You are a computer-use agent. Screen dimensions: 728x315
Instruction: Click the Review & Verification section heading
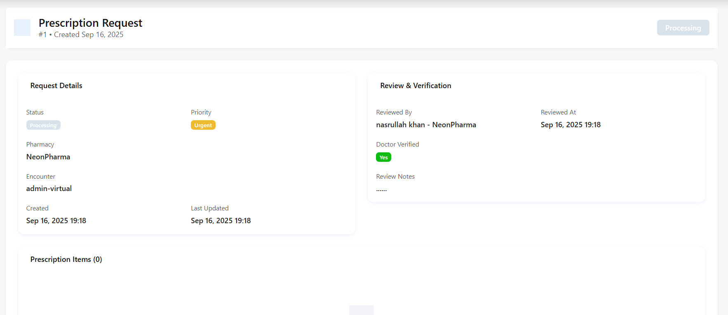[x=416, y=86]
